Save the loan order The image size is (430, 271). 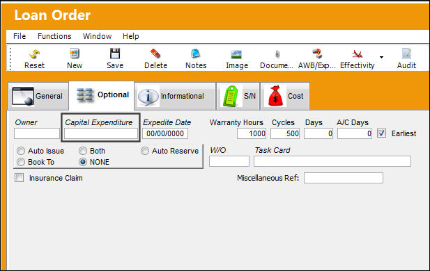115,54
